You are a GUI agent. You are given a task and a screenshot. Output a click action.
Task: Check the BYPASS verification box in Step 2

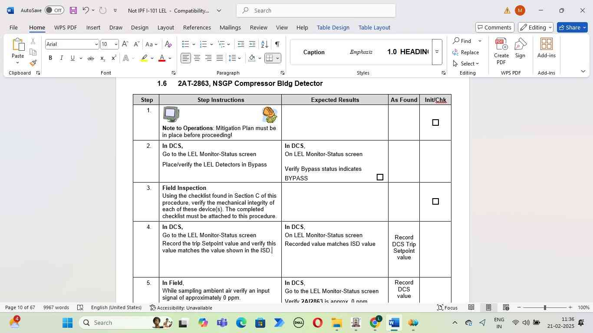click(380, 177)
